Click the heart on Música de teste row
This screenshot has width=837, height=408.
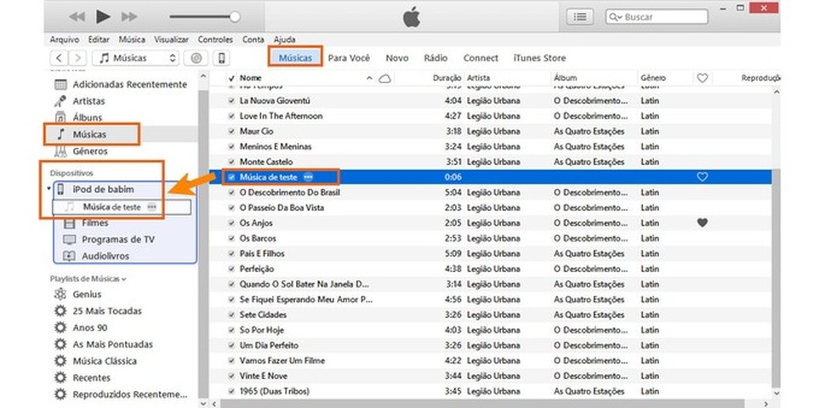[x=703, y=177]
